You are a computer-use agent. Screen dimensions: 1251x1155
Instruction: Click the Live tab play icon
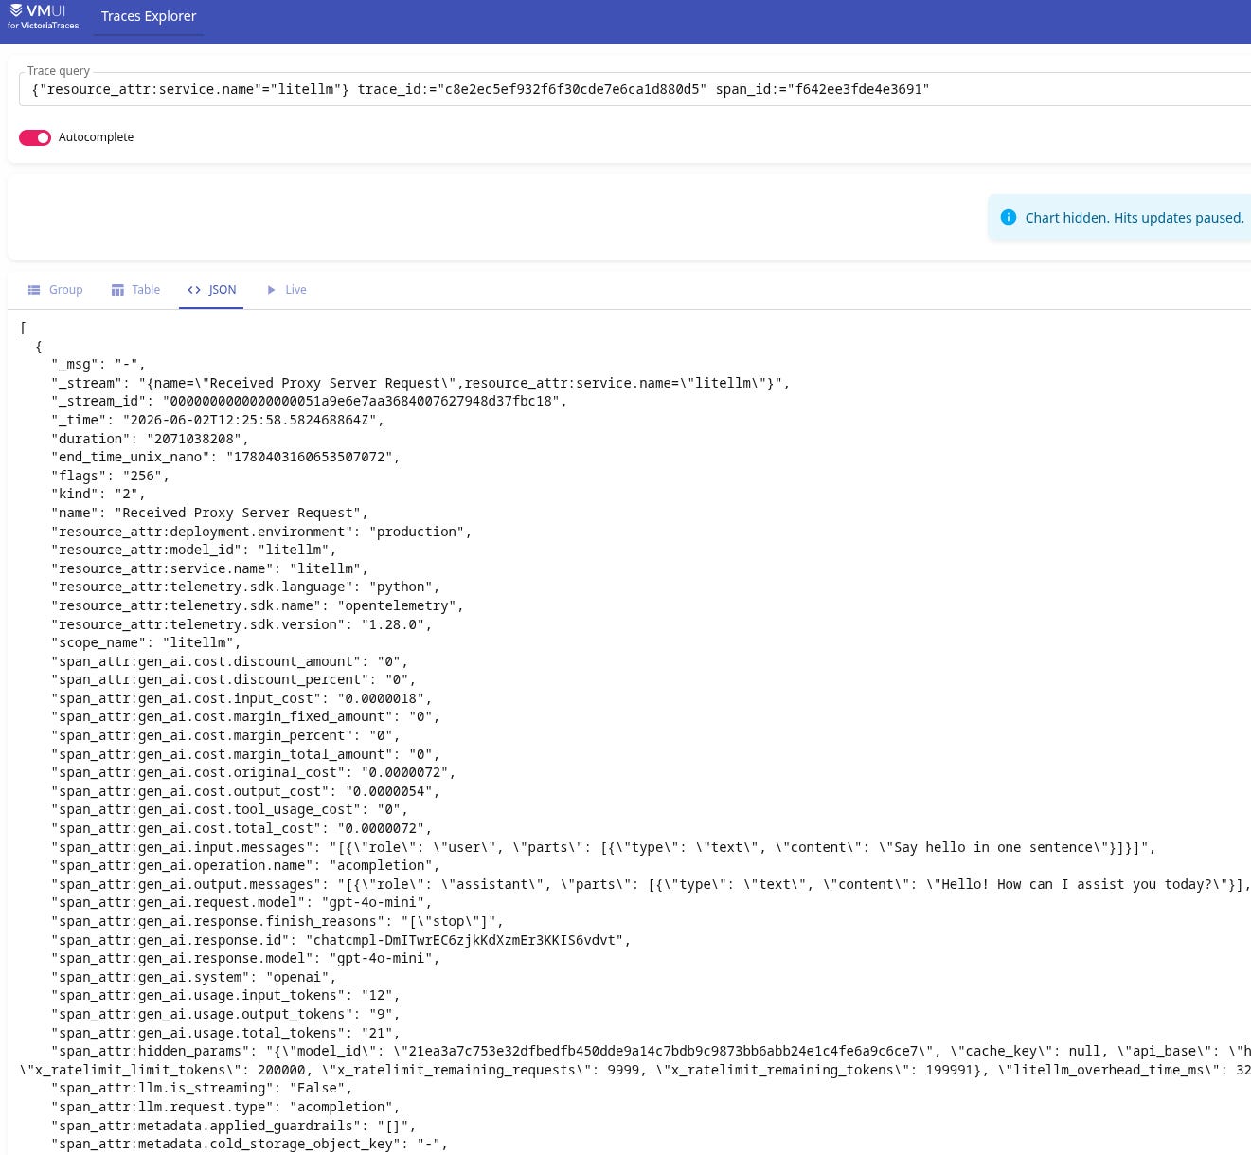click(271, 290)
